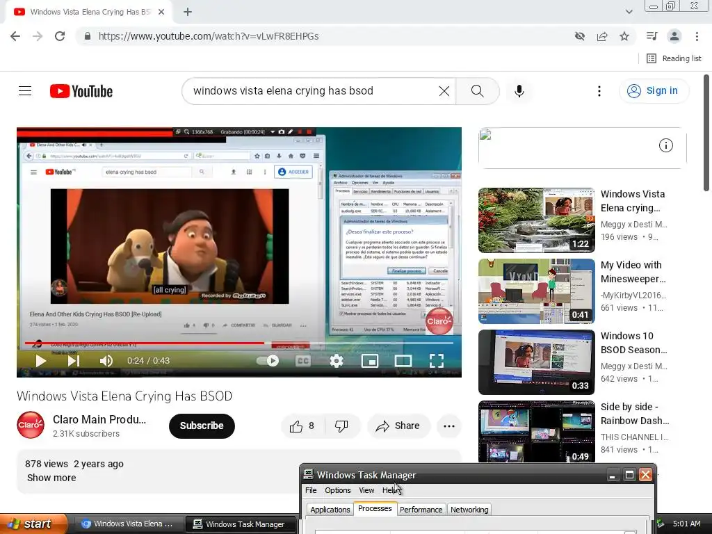Open the Windows Vista Elena crying title link
This screenshot has width=712, height=534.
coord(633,201)
